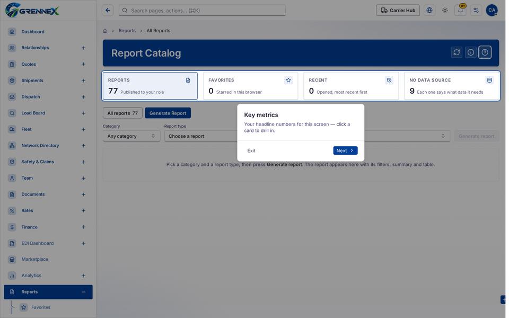Open the Choose a report dropdown
509x318 pixels.
307,136
